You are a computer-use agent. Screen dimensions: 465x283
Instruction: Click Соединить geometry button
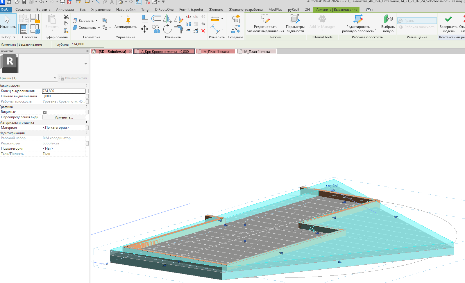click(85, 28)
